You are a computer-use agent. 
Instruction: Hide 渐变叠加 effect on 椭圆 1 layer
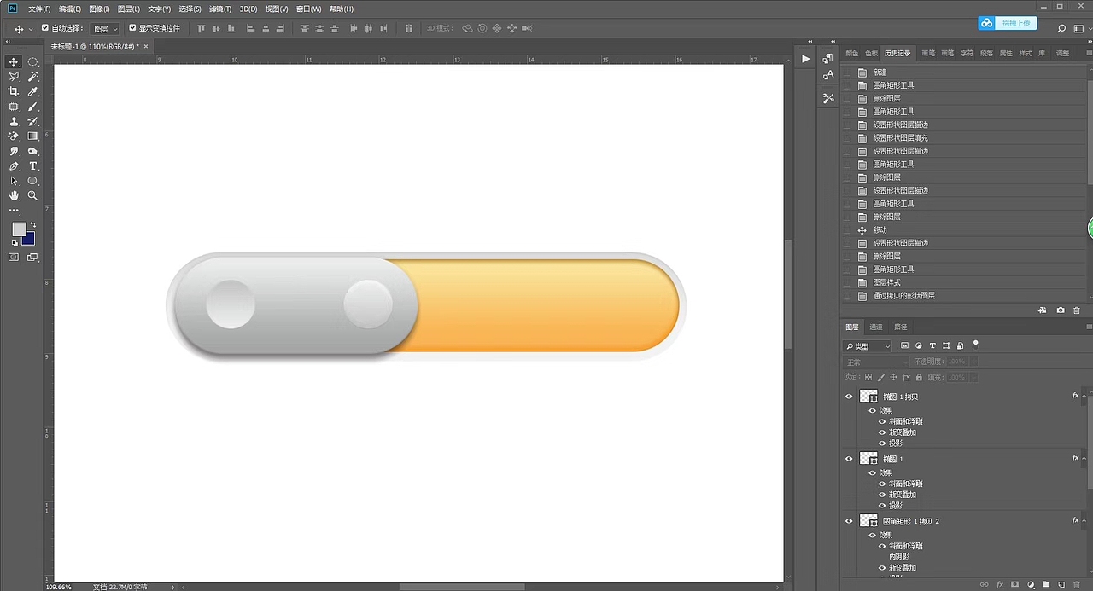[882, 495]
